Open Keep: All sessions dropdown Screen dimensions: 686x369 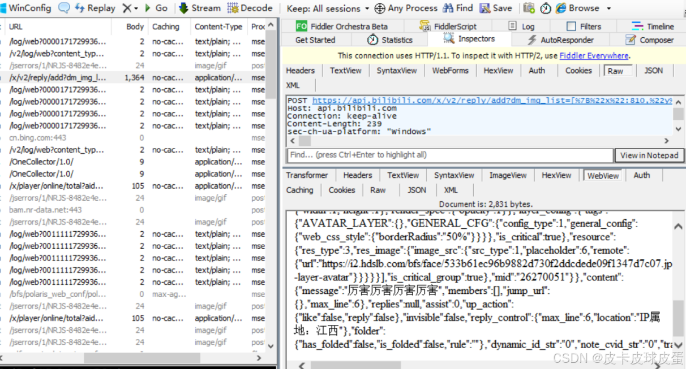tap(328, 8)
